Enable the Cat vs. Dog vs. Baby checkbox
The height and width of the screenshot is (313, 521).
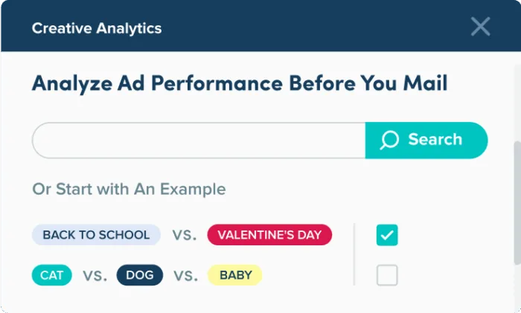click(x=387, y=275)
